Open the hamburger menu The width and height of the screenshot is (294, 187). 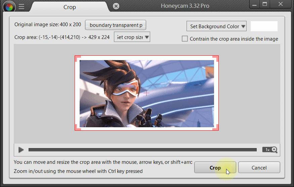[21, 7]
